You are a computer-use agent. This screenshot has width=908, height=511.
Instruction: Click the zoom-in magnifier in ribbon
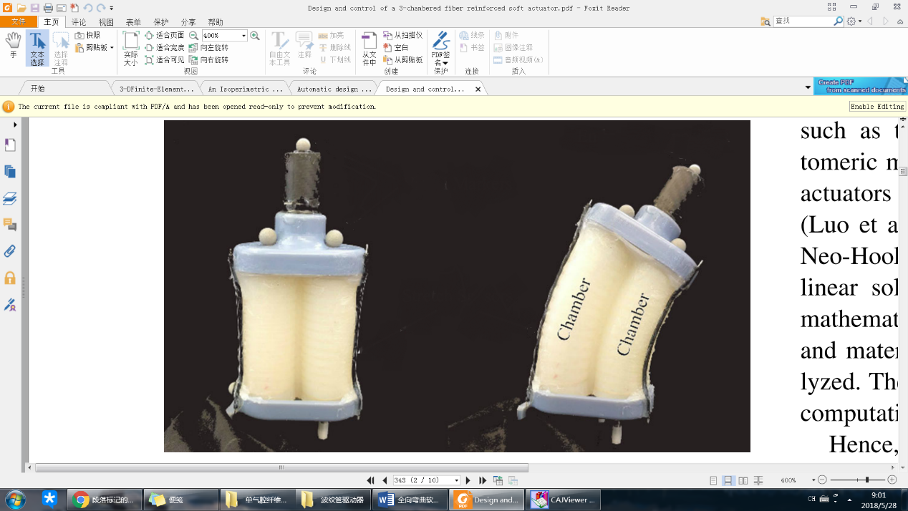tap(255, 35)
